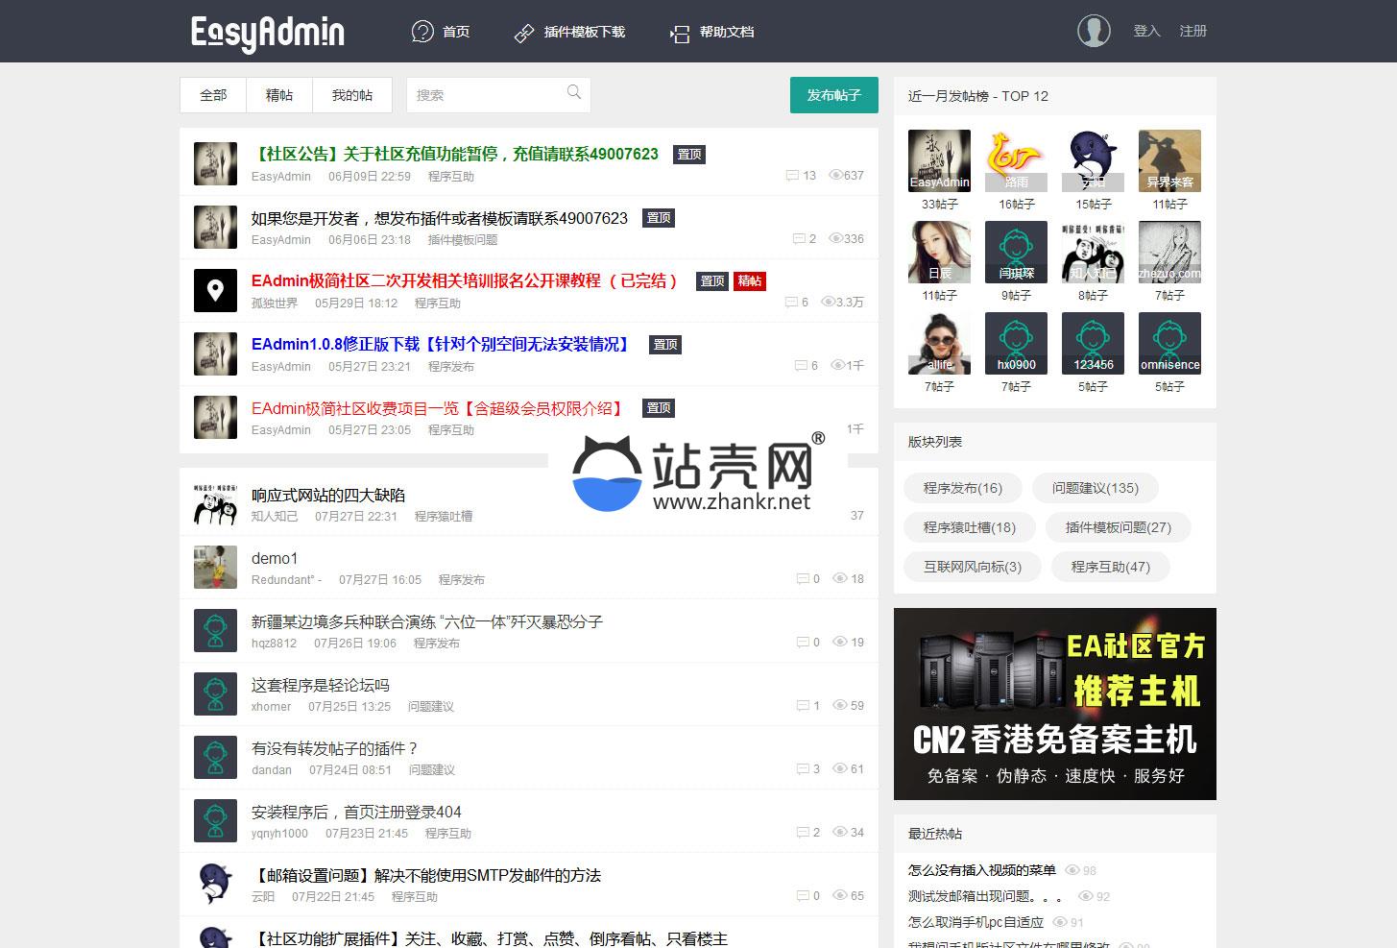Open the 全部 tab

(213, 95)
